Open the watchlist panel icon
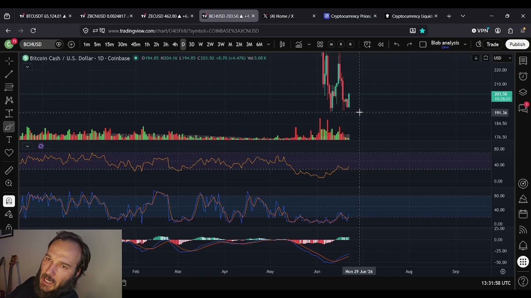 (523, 61)
